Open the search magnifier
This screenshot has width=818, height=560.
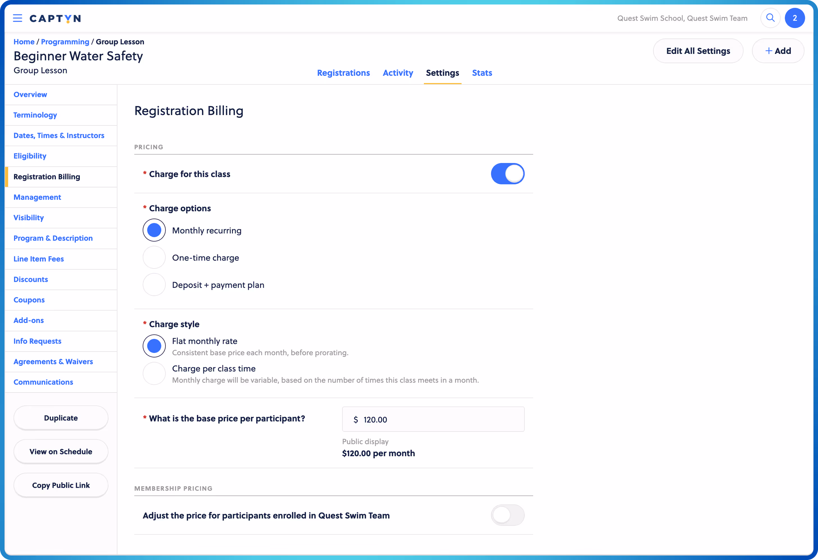point(770,18)
